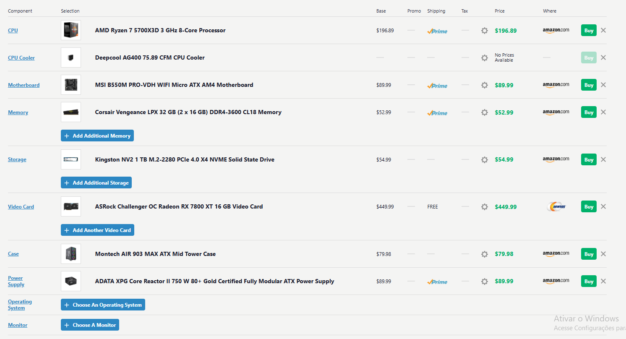Buy the Montech AIR 903 MAX case
This screenshot has height=339, width=626.
tap(589, 254)
